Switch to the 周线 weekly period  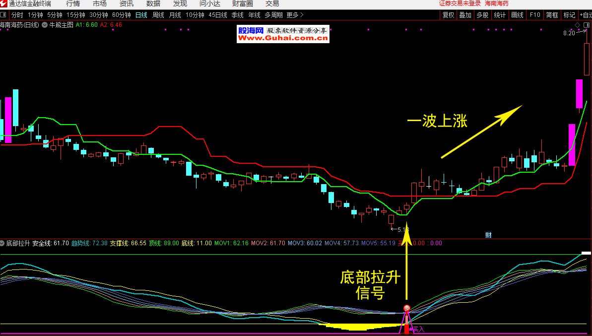tap(158, 15)
